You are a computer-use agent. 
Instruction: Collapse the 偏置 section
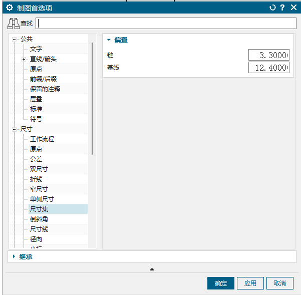click(x=109, y=40)
